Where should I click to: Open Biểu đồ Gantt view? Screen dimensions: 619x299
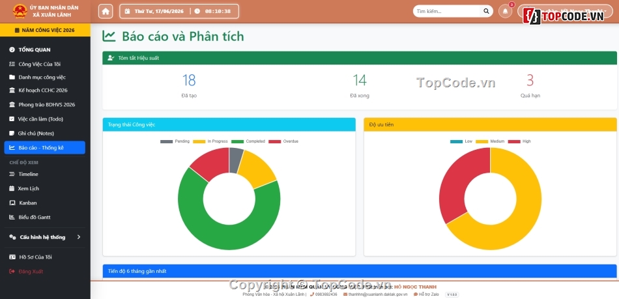(x=45, y=218)
